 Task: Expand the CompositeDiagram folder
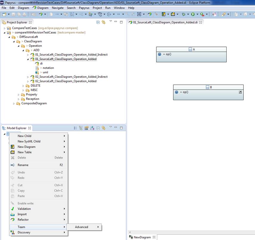(x=14, y=103)
